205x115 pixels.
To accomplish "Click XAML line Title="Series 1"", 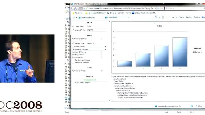I will pyautogui.click(x=123, y=90).
